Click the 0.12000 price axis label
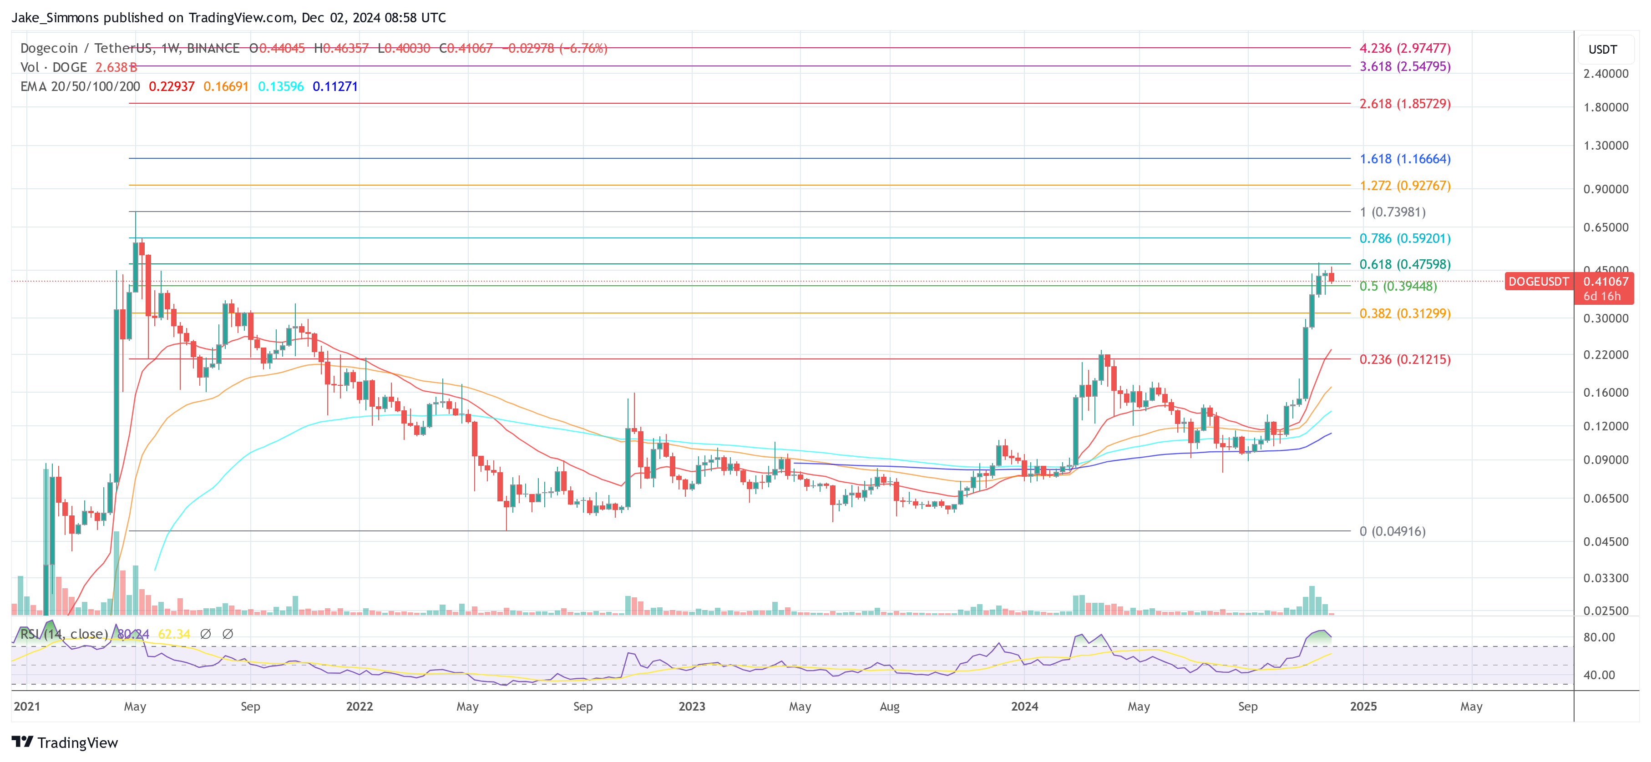This screenshot has height=762, width=1651. [1605, 425]
